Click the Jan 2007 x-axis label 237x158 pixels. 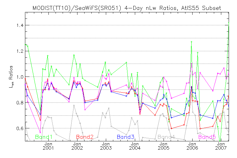[221, 146]
